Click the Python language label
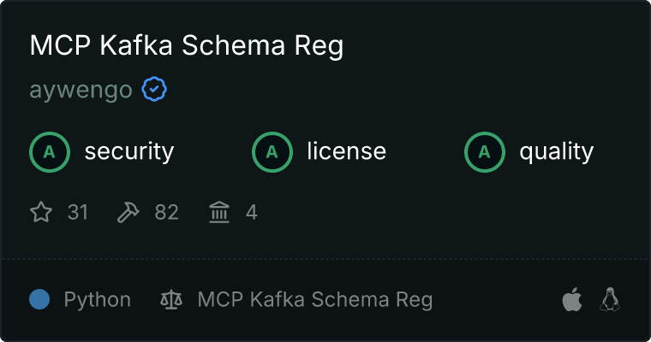Screen dimensions: 651x342 (x=98, y=300)
